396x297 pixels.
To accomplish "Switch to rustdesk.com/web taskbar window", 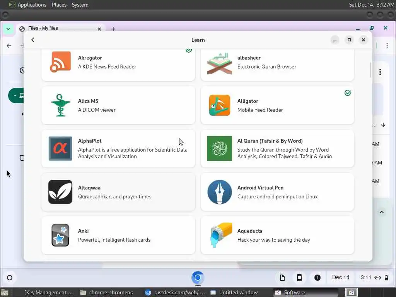I will point(175,292).
